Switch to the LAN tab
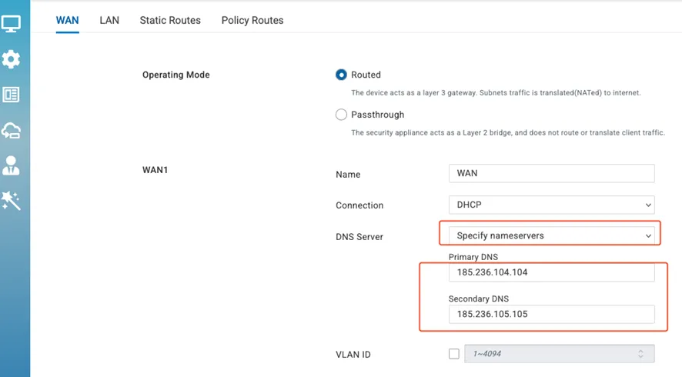 click(109, 21)
